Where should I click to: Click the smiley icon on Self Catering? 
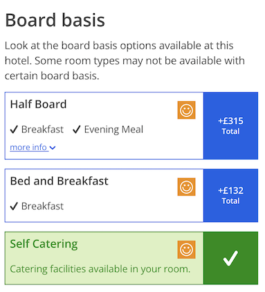[186, 250]
